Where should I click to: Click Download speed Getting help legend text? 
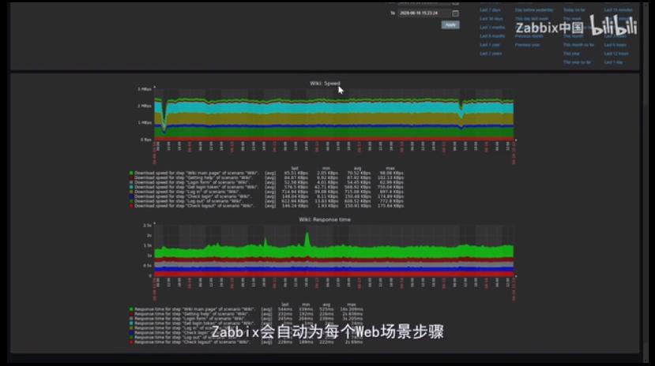(x=194, y=177)
